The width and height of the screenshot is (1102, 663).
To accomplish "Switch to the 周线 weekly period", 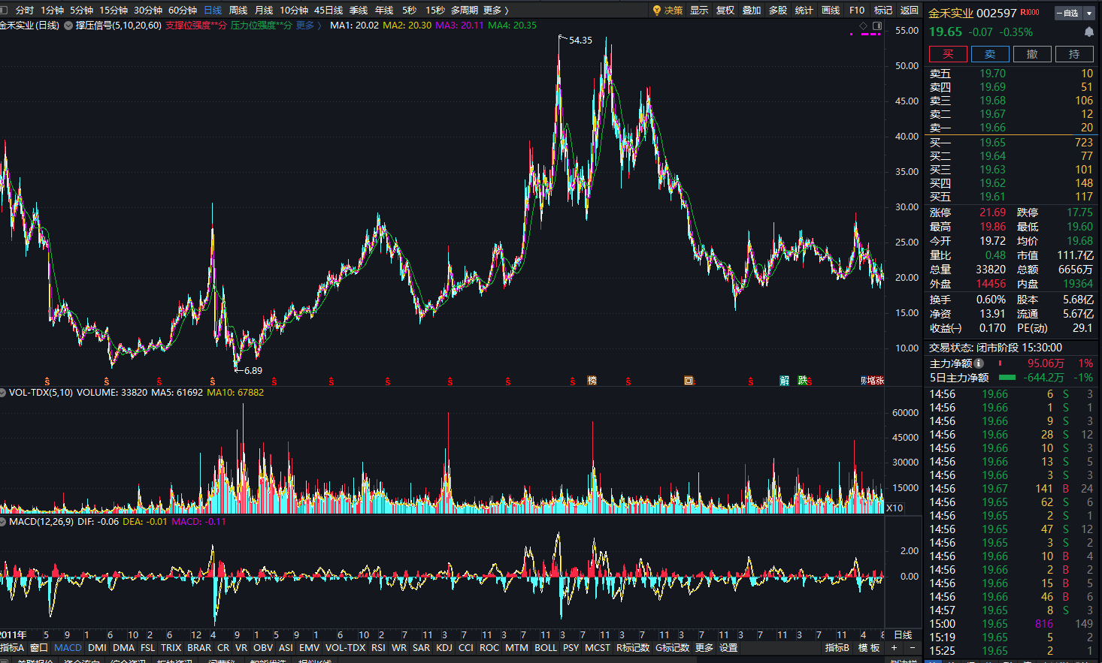I will pos(238,11).
